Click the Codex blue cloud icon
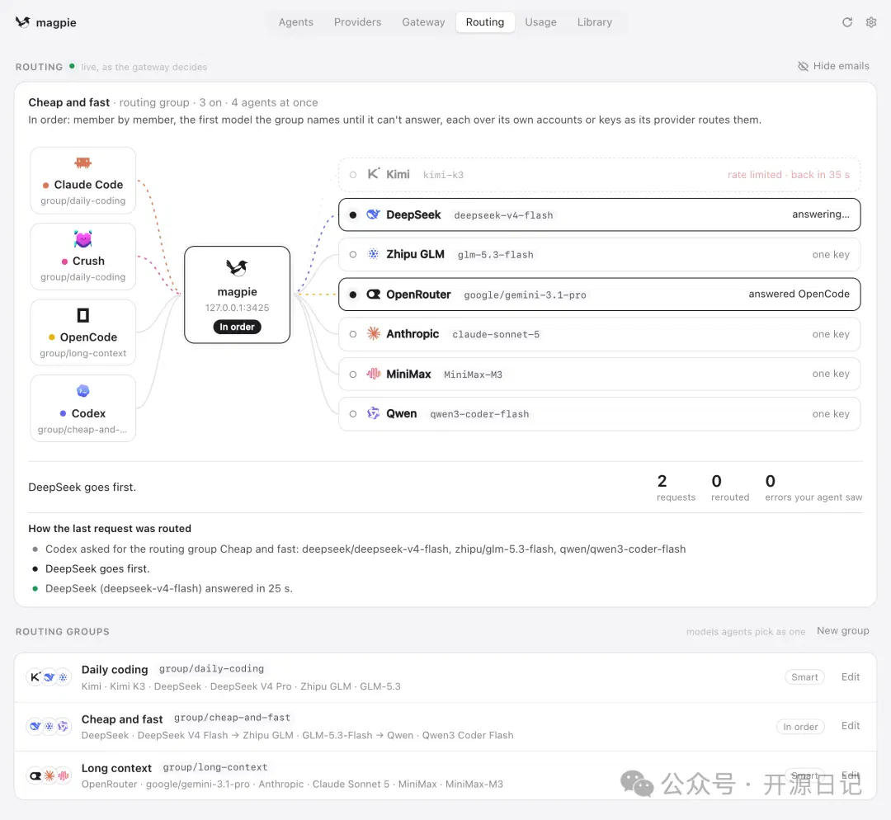Viewport: 891px width, 820px height. pyautogui.click(x=83, y=391)
